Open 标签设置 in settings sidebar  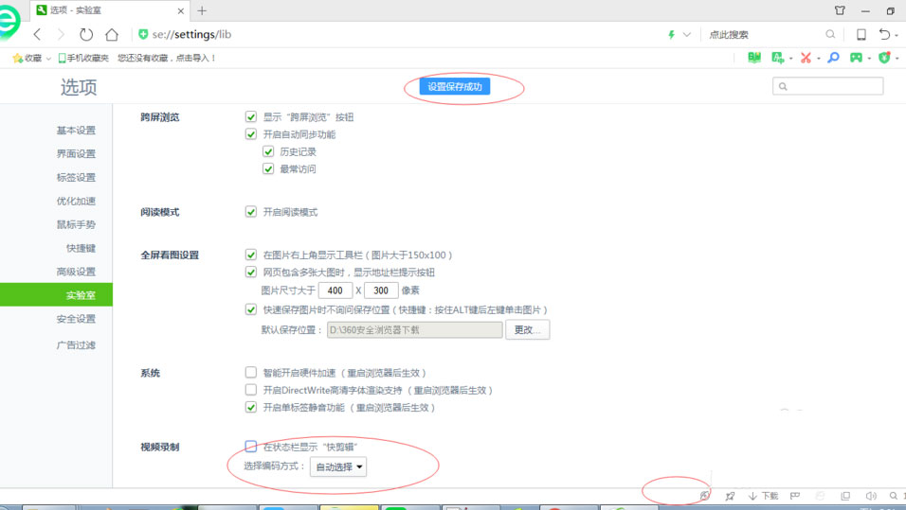76,177
